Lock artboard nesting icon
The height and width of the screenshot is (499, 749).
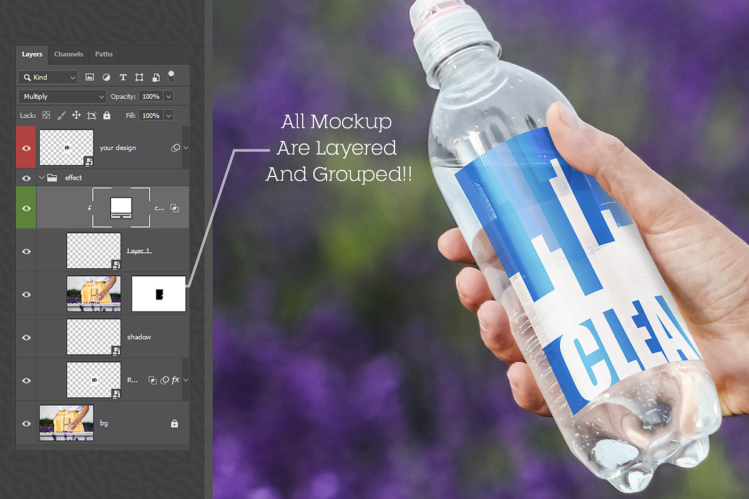tap(92, 115)
